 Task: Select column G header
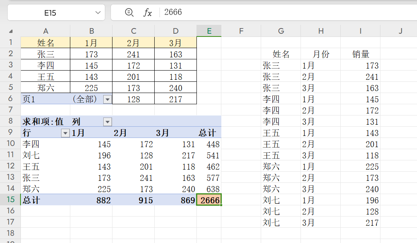point(280,31)
